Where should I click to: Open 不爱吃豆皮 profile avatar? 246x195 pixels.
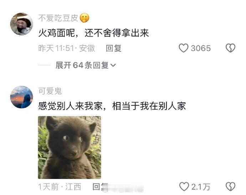point(21,24)
